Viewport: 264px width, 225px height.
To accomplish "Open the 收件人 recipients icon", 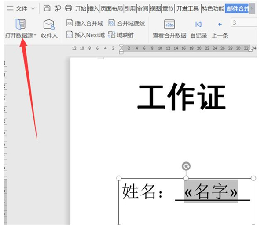I will [x=49, y=25].
